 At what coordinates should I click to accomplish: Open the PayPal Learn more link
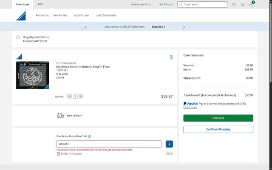[x=190, y=108]
